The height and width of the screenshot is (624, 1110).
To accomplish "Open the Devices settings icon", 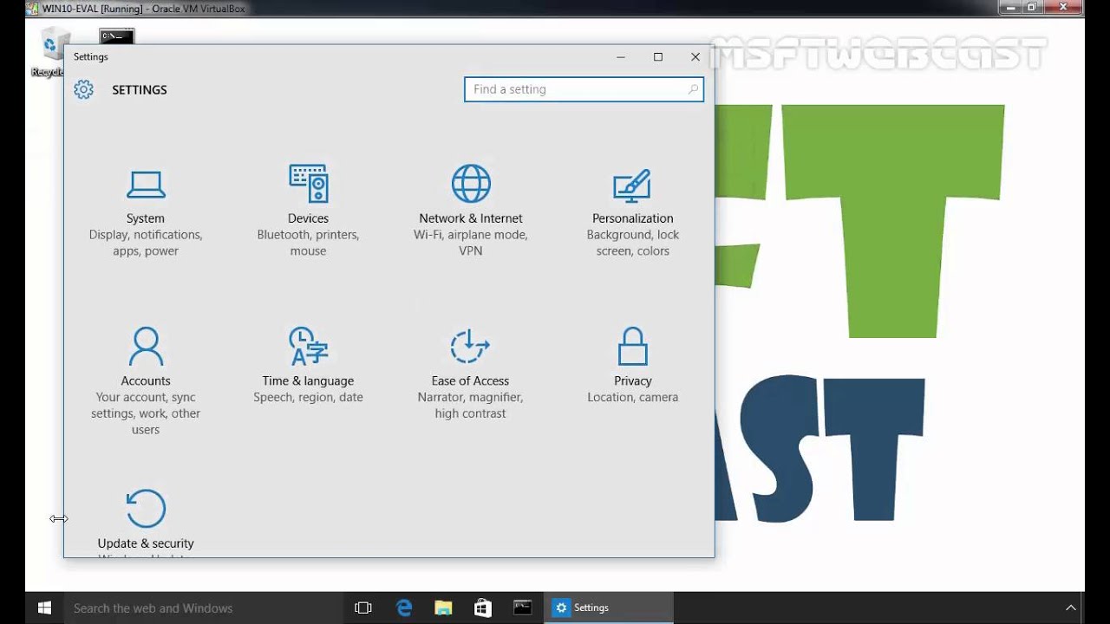I will coord(308,184).
